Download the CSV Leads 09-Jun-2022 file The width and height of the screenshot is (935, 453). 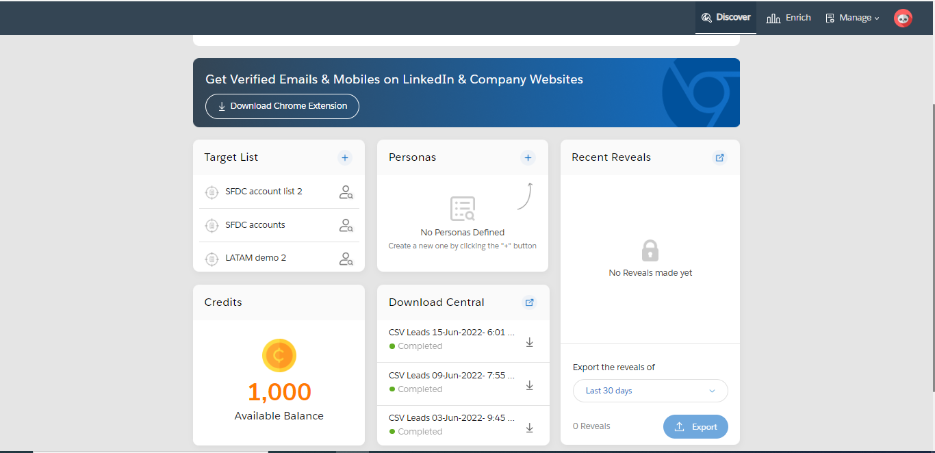point(529,385)
